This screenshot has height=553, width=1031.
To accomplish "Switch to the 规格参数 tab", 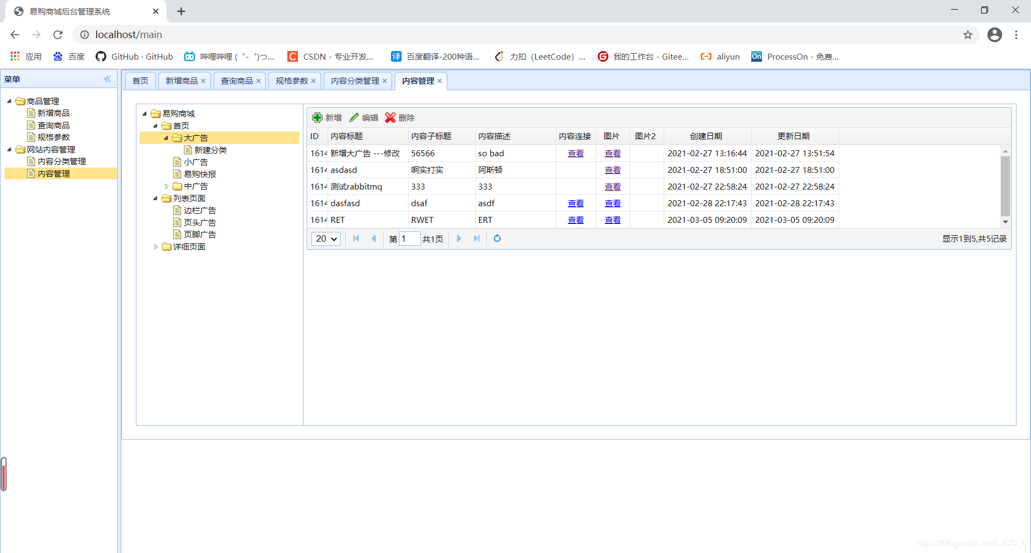I will click(x=292, y=81).
